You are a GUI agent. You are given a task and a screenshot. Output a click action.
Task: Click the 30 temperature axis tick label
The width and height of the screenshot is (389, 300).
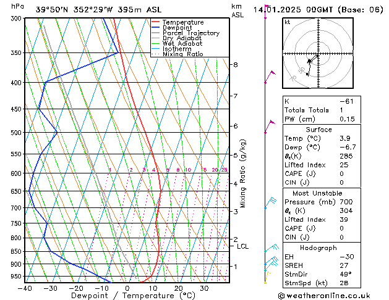click(204, 288)
